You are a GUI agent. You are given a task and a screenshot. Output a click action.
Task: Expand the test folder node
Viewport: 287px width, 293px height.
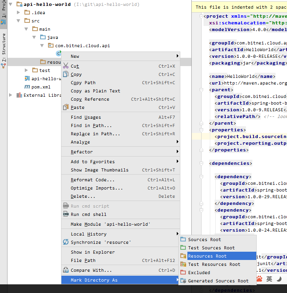click(26, 70)
